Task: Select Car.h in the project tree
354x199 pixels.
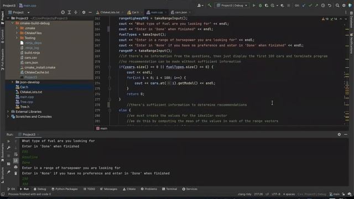Action: (x=24, y=87)
